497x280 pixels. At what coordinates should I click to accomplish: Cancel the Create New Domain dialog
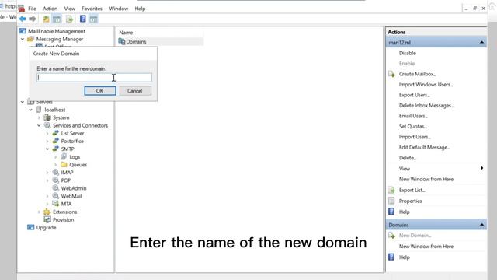135,91
